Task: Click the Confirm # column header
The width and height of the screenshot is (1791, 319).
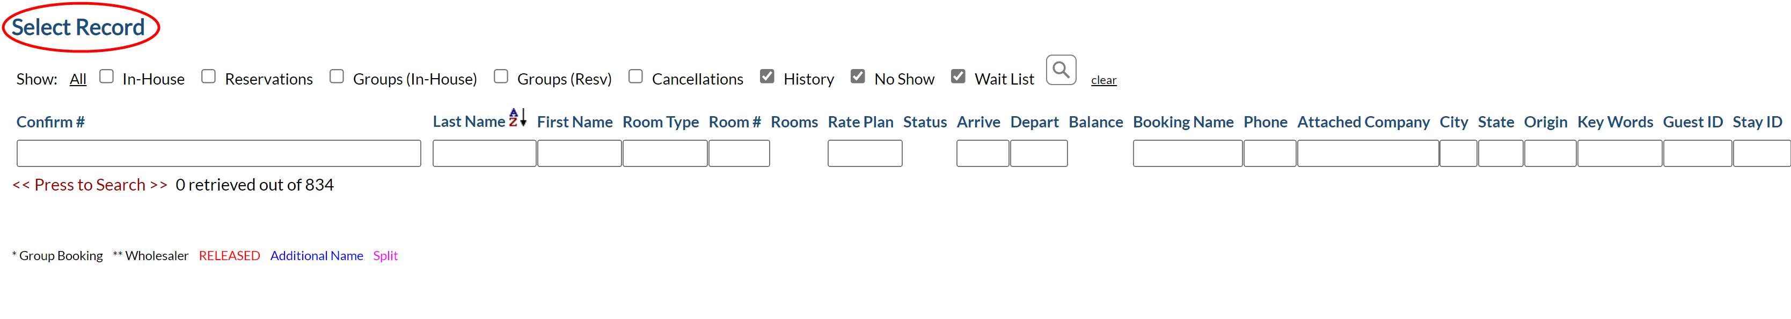Action: click(51, 122)
